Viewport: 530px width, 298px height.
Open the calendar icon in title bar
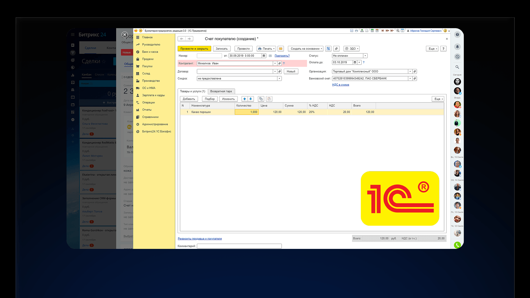pos(377,31)
